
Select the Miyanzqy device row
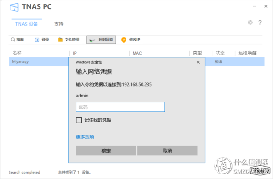pos(136,61)
